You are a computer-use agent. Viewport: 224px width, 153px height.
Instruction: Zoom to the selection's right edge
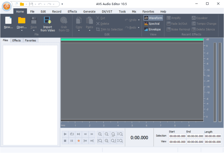coord(113,141)
